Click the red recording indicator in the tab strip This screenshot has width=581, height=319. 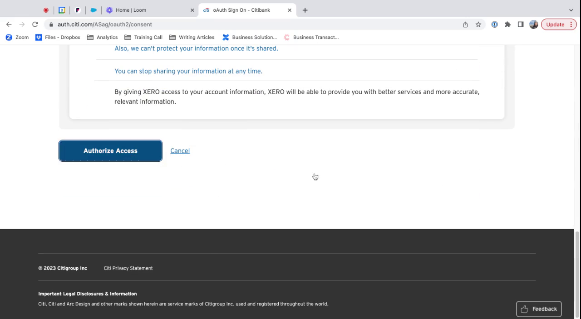(x=46, y=10)
